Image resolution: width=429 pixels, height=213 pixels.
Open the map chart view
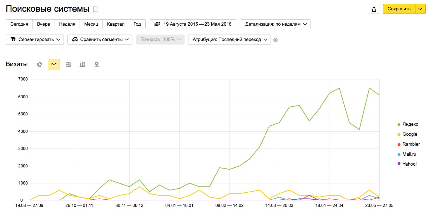click(97, 64)
